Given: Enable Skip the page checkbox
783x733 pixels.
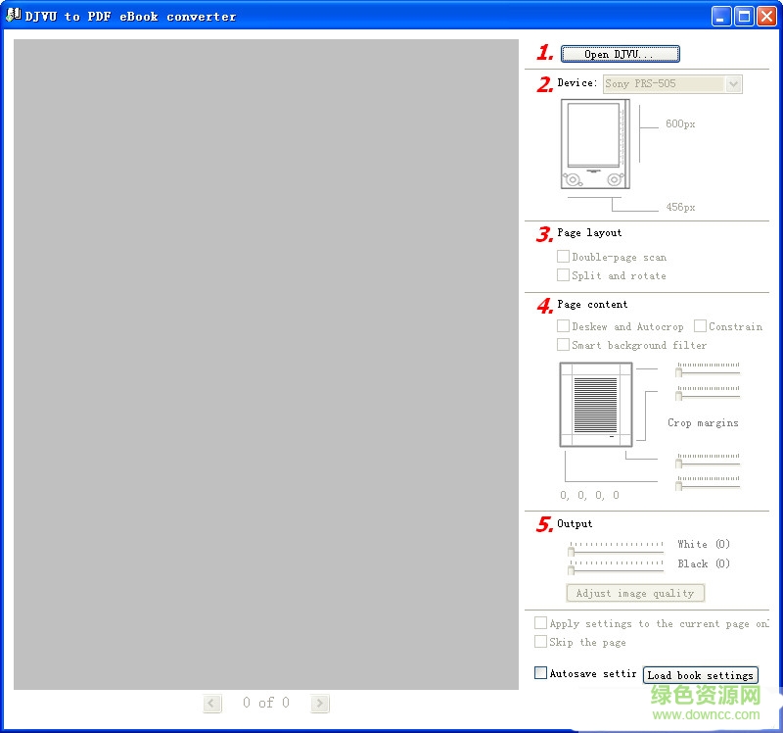Looking at the screenshot, I should coord(541,642).
